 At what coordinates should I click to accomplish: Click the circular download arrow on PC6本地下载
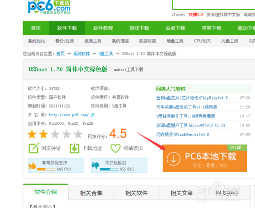click(x=173, y=159)
